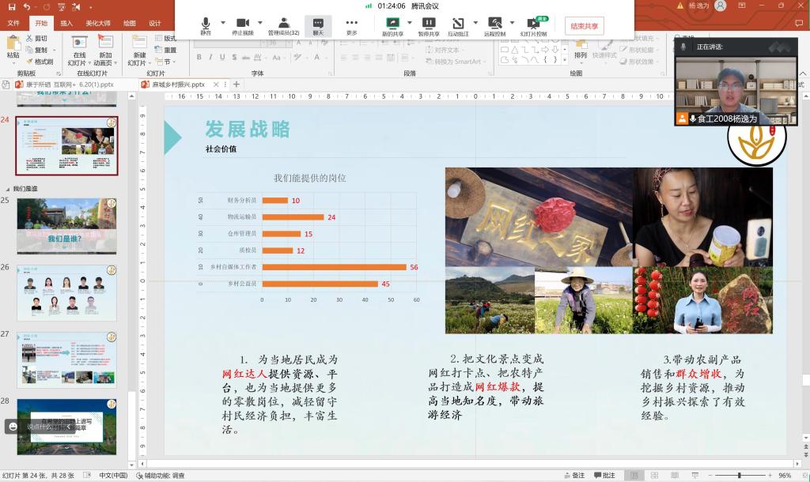Screen dimensions: 810x482
Task: Open the member management panel
Action: (283, 25)
